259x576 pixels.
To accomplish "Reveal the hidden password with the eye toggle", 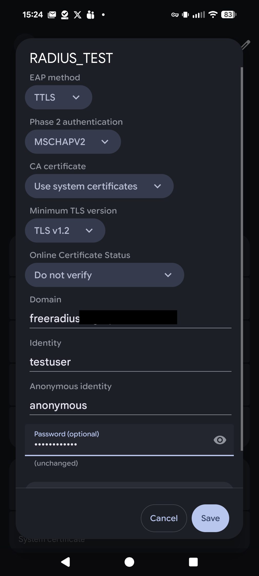I will [x=220, y=440].
